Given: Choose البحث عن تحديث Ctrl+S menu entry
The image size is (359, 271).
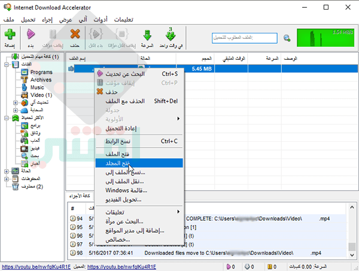Looking at the screenshot, I should coord(139,74).
